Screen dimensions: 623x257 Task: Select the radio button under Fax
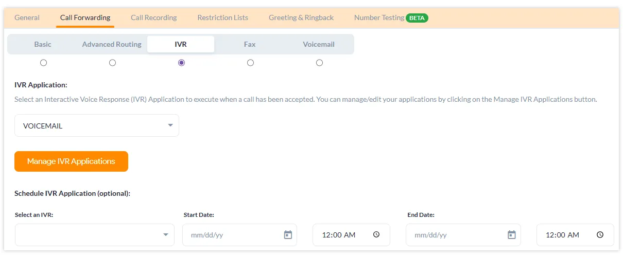pos(250,63)
